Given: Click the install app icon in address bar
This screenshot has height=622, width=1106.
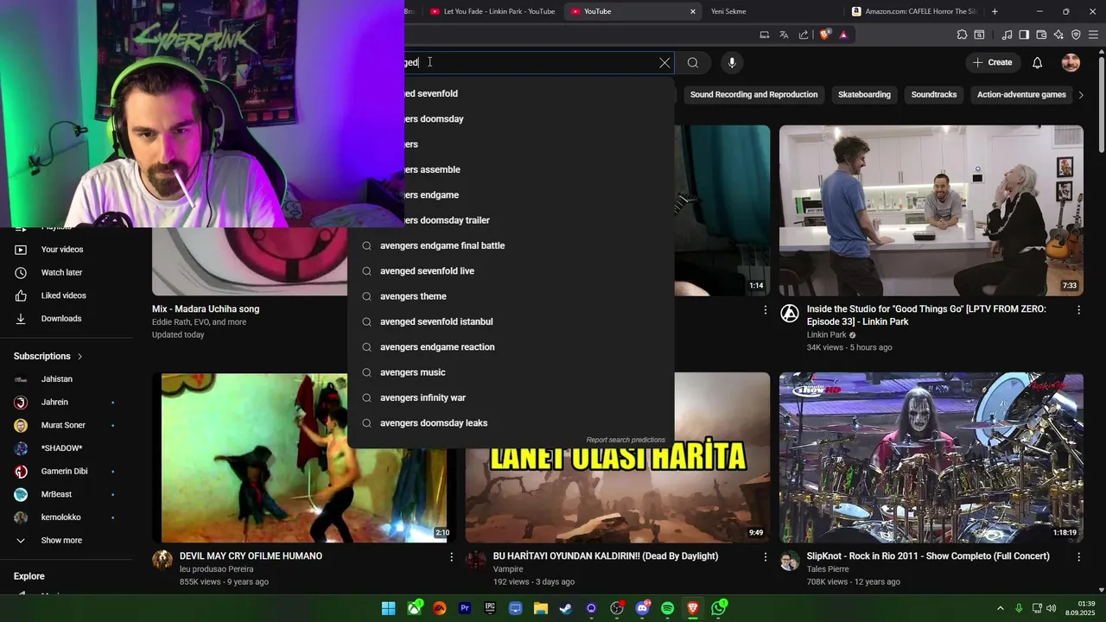Looking at the screenshot, I should point(764,35).
